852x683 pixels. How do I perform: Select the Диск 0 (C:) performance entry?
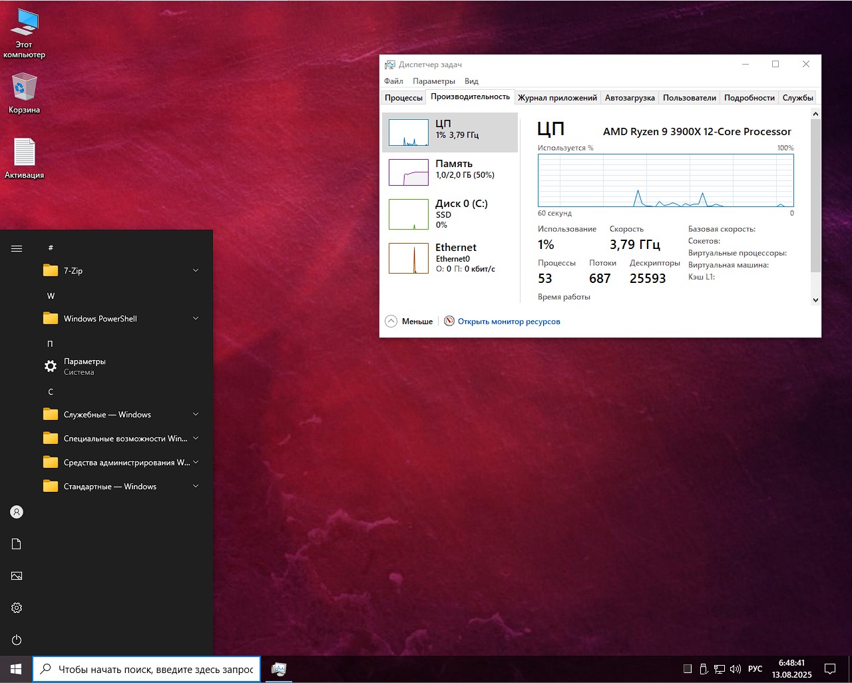pyautogui.click(x=450, y=214)
